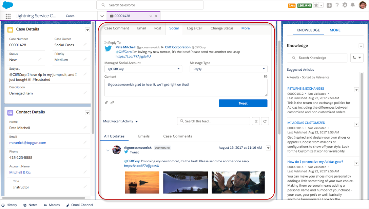369x209 pixels.
Task: Open the global actions plus icon
Action: [x=329, y=5]
